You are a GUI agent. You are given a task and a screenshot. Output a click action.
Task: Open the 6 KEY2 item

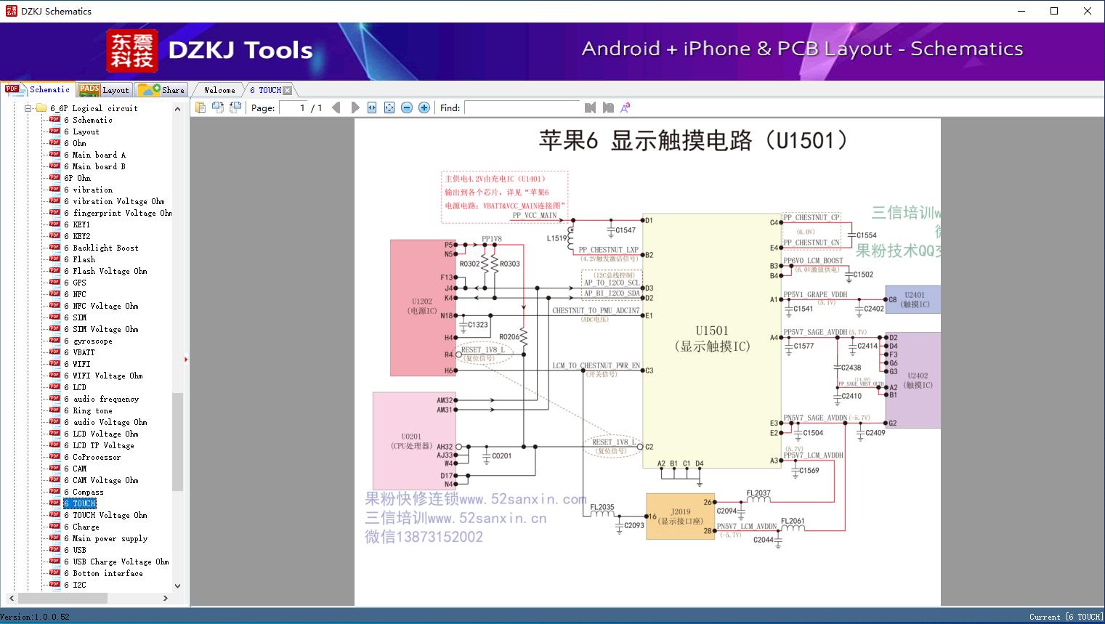pyautogui.click(x=77, y=236)
